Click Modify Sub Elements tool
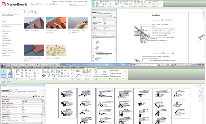Image resolution: width=206 pixels, height=124 pixels. (104, 73)
